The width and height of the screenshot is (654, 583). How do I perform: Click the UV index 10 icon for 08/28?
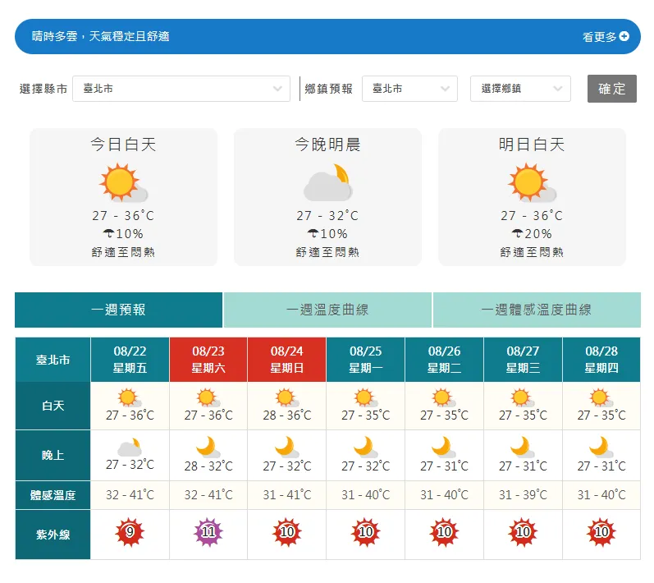601,532
